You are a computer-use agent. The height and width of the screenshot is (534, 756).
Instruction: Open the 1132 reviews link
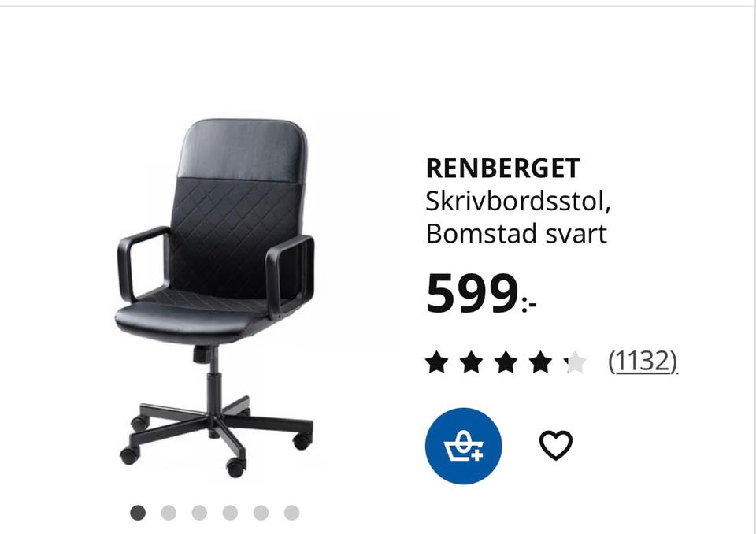(643, 362)
